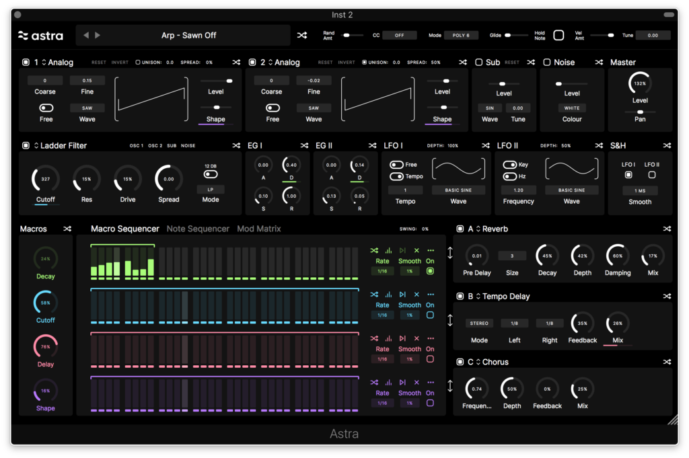This screenshot has height=458, width=689.
Task: Randomize EG II envelope
Action: [x=373, y=145]
